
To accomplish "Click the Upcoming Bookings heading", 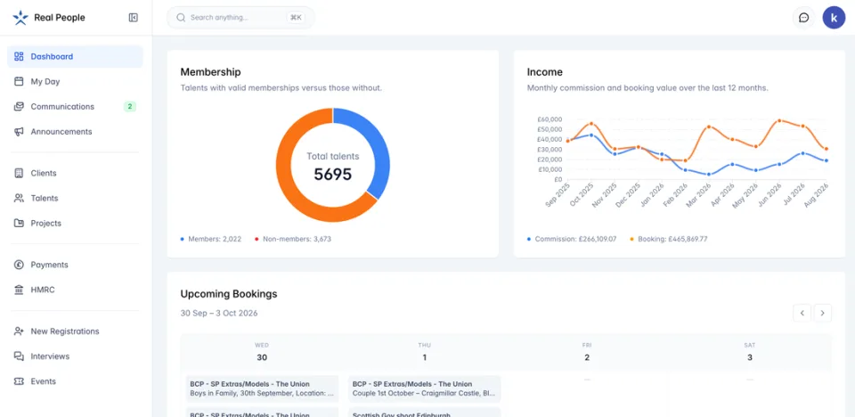I will [229, 294].
